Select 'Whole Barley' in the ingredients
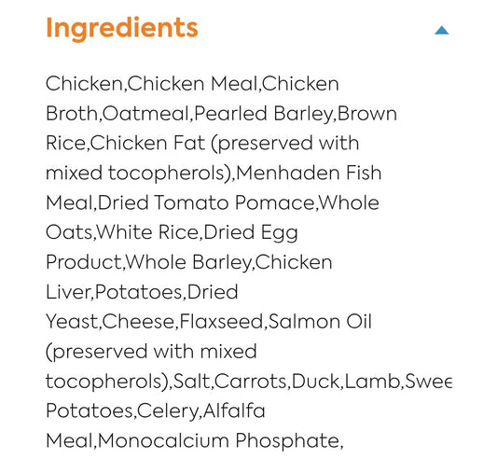The image size is (497, 473). pyautogui.click(x=188, y=263)
